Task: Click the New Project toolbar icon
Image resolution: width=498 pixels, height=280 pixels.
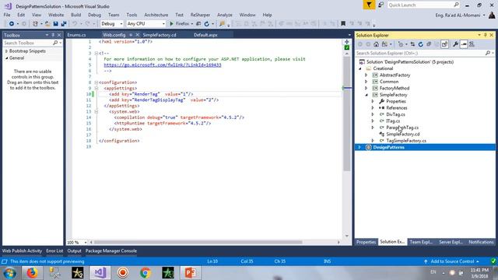Action: coord(35,24)
